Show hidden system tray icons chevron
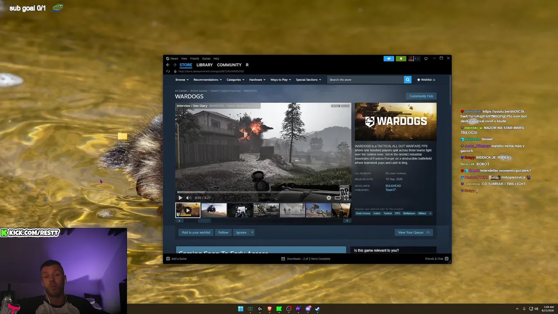This screenshot has height=314, width=558. click(x=517, y=309)
